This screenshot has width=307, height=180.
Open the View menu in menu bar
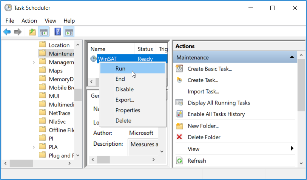50,21
